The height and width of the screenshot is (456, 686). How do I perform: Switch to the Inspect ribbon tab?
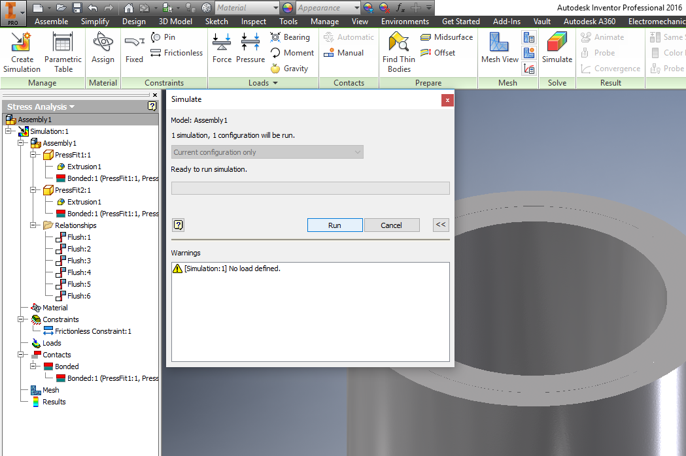253,22
